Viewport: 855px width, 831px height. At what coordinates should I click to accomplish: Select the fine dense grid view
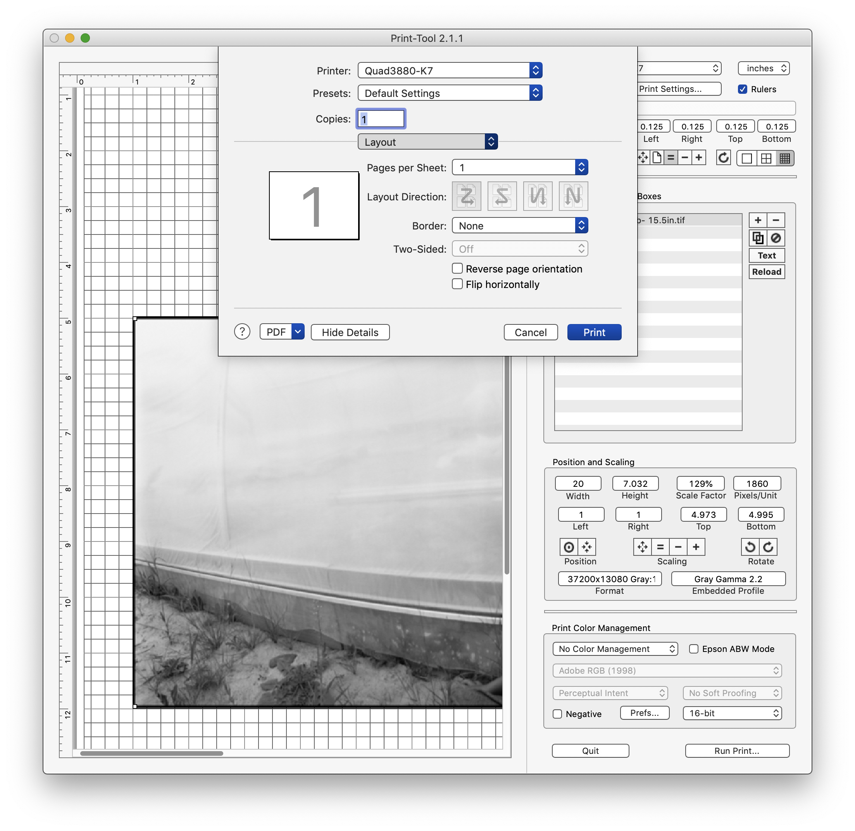tap(784, 159)
